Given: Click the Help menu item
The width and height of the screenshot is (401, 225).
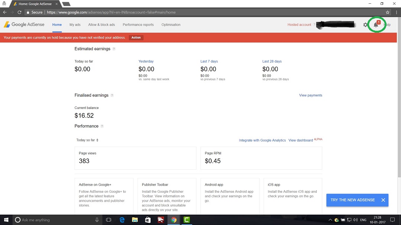Looking at the screenshot, I should [387, 25].
